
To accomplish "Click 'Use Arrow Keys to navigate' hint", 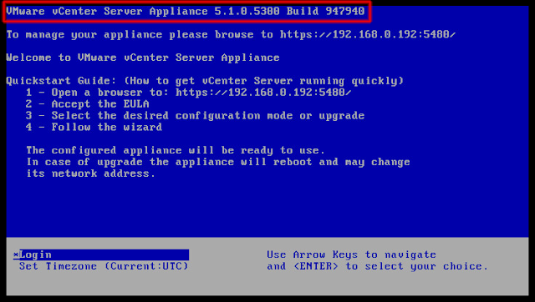I will click(351, 254).
